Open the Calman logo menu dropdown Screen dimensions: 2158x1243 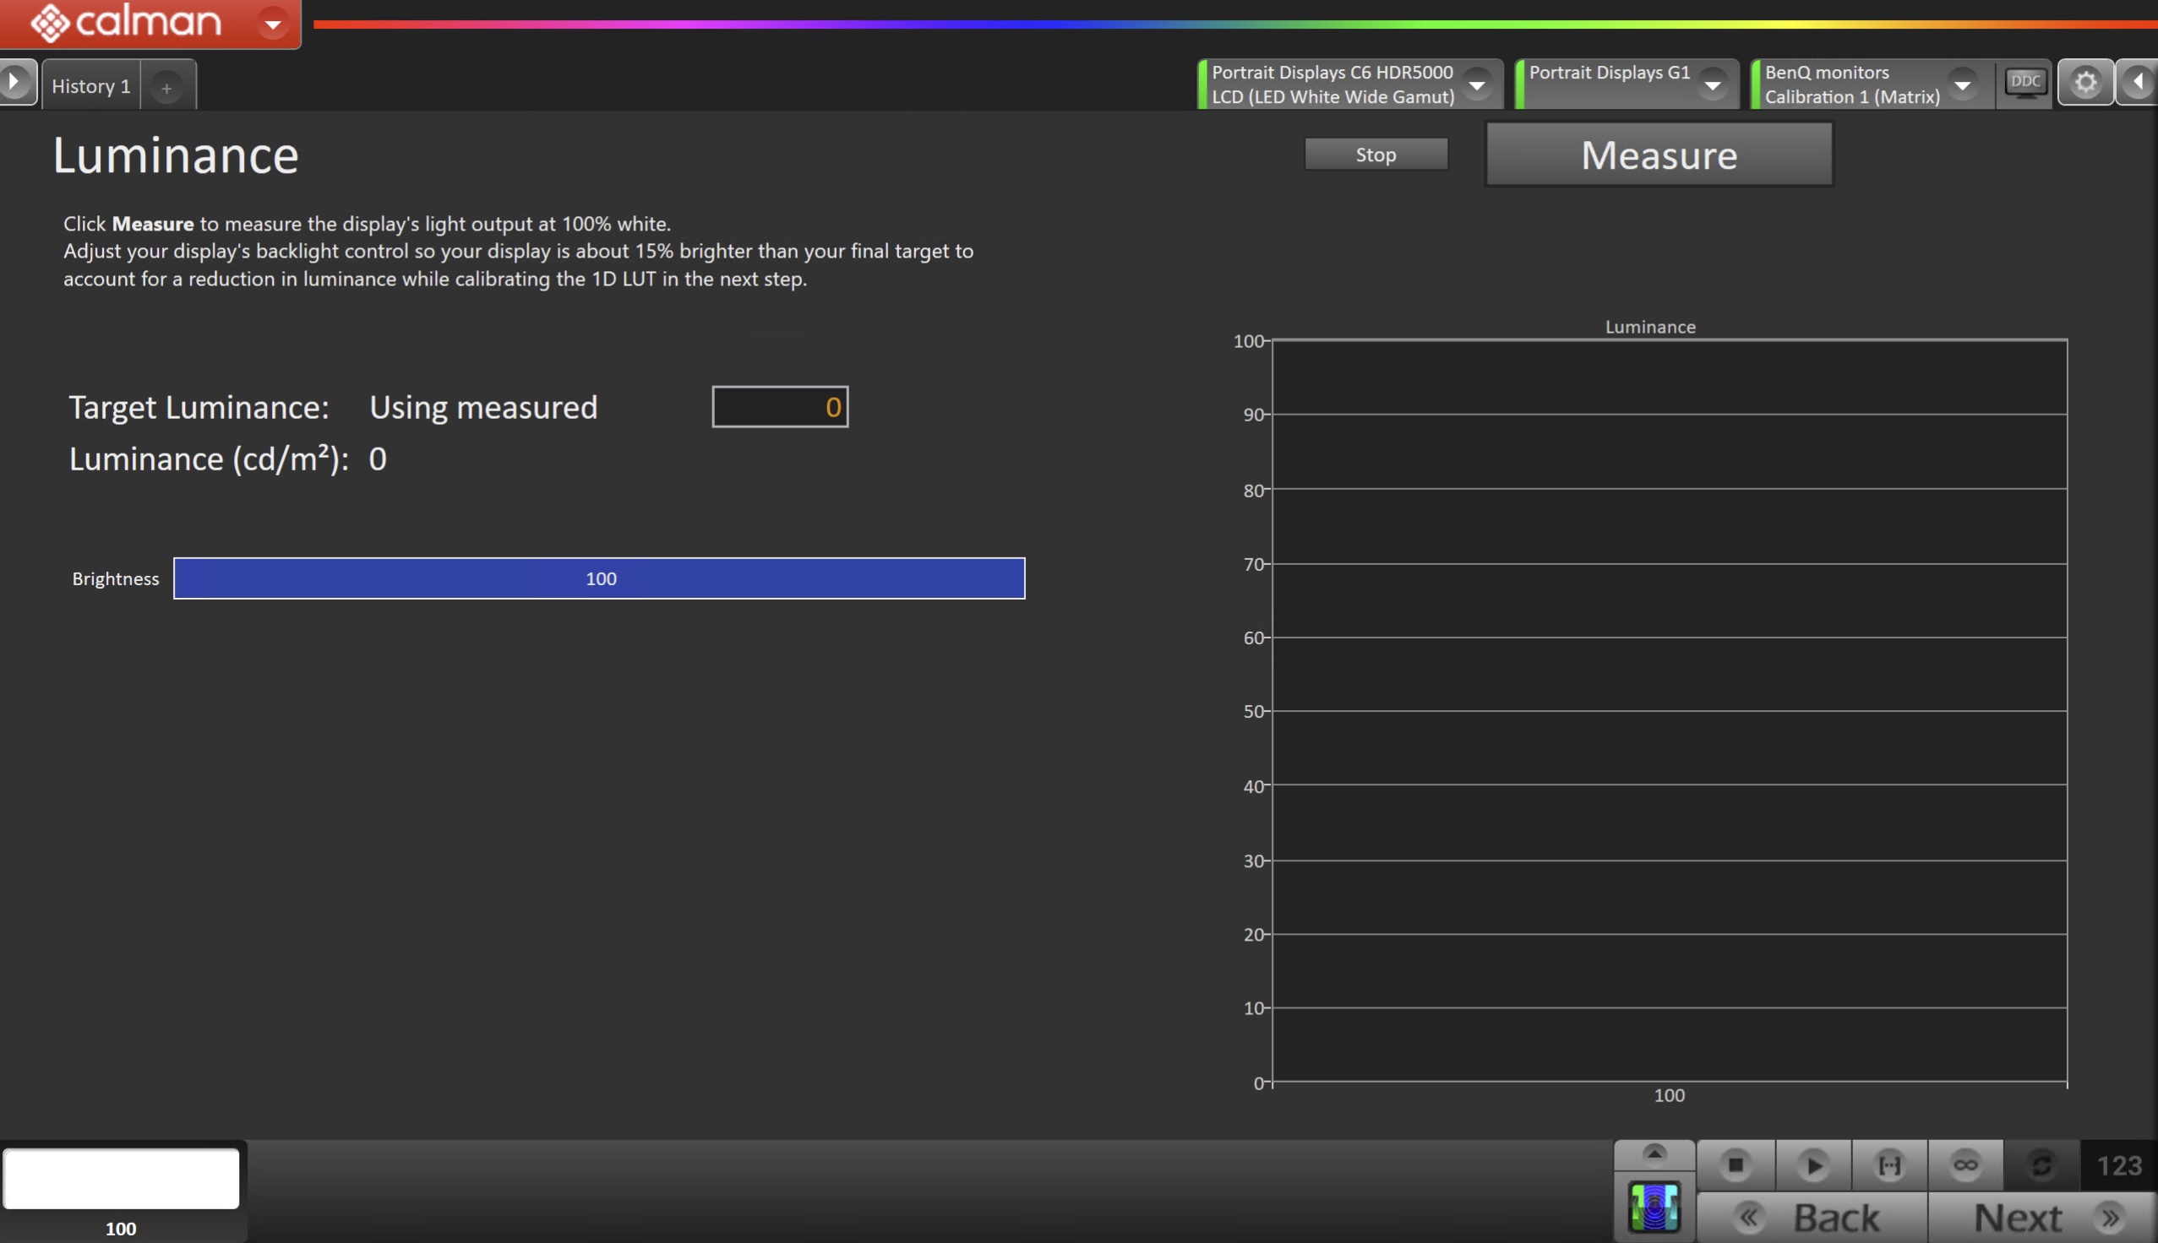pos(273,24)
